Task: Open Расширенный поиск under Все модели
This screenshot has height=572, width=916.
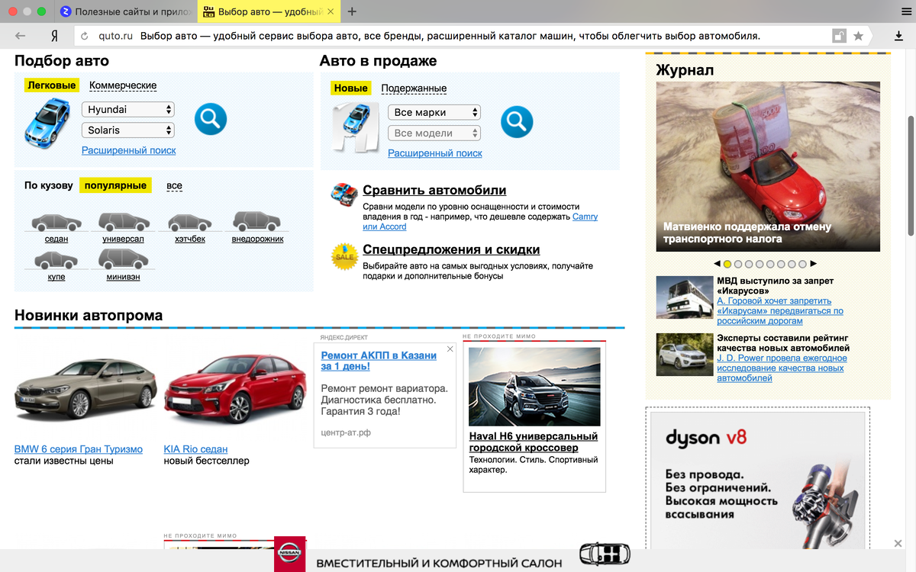Action: click(x=435, y=153)
